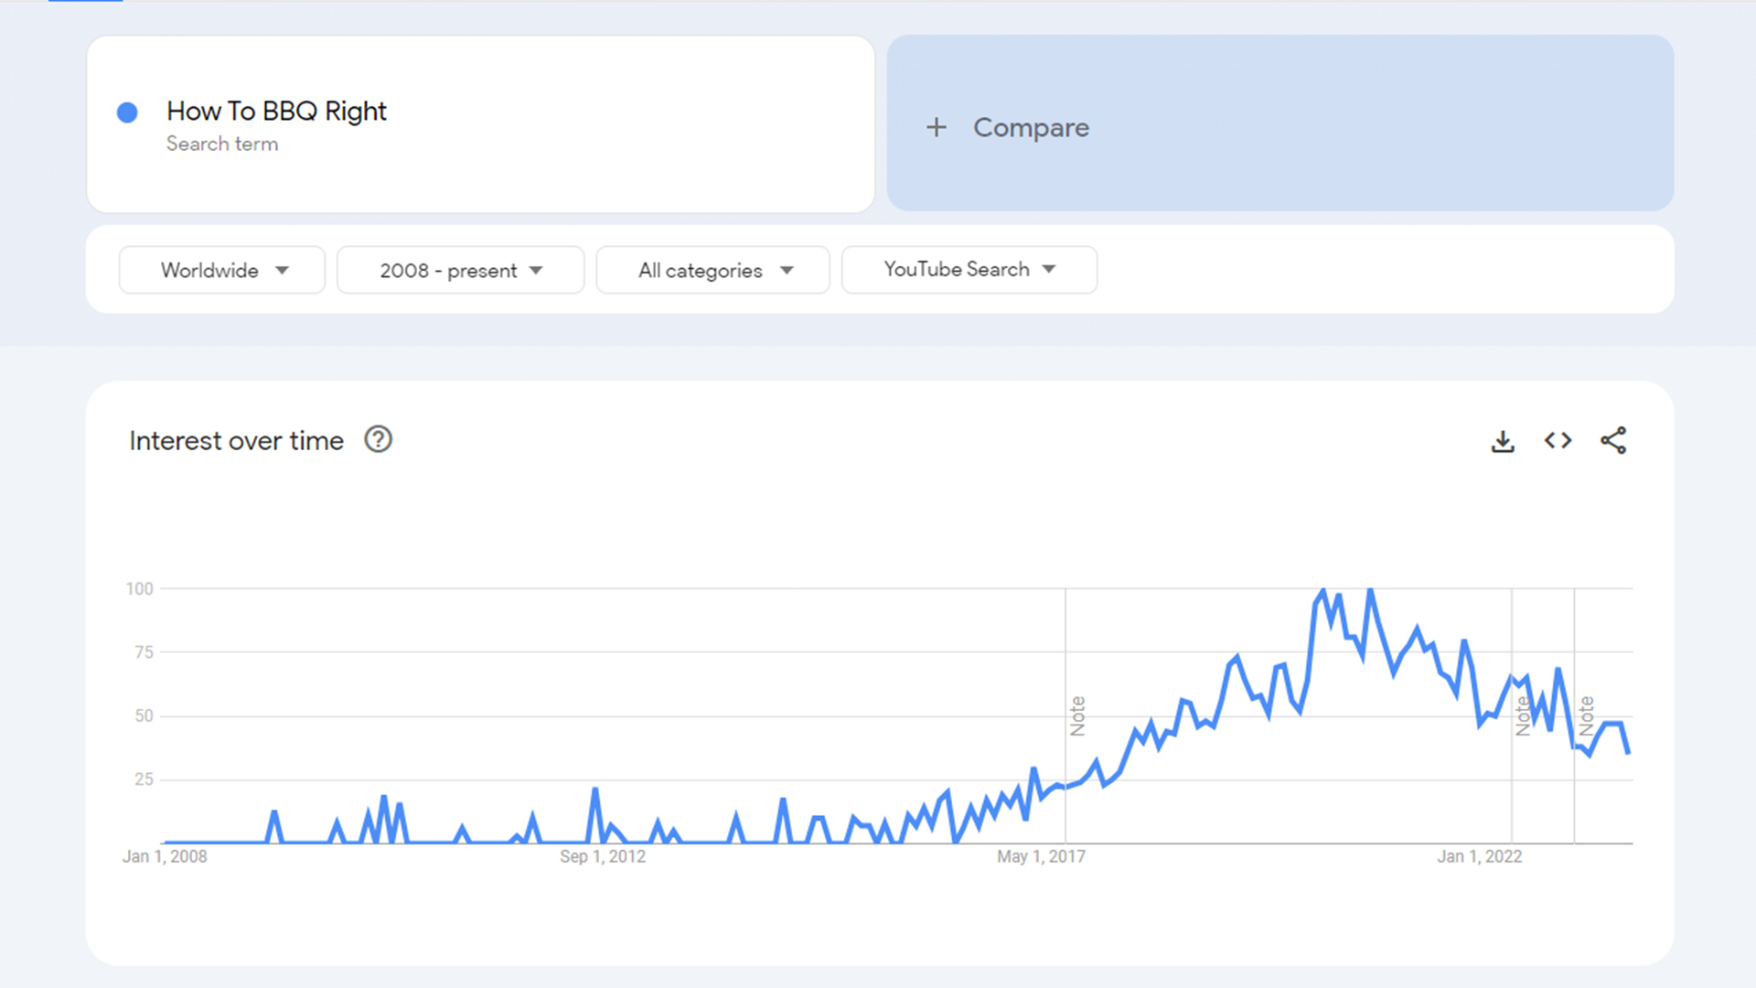Click the Note marker near May 2017
Screen dimensions: 1756x988
(x=1077, y=715)
